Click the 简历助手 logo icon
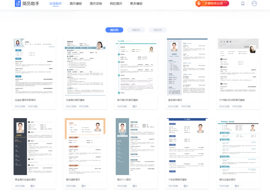 pyautogui.click(x=17, y=3)
